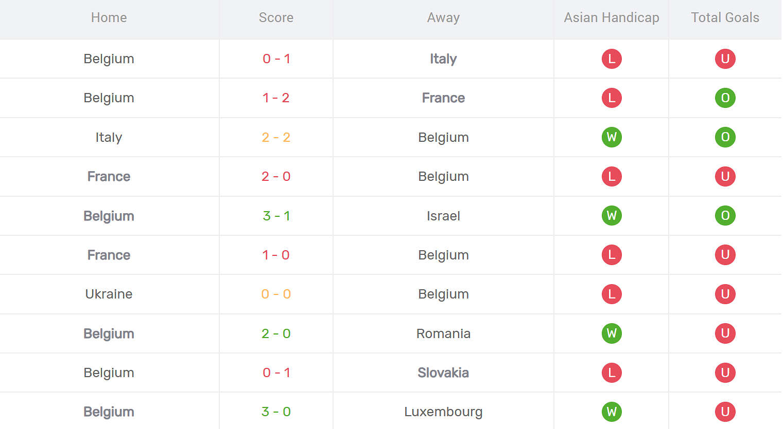The image size is (783, 429).
Task: Open the 0 - 0 score for Ukraine match
Action: click(276, 294)
